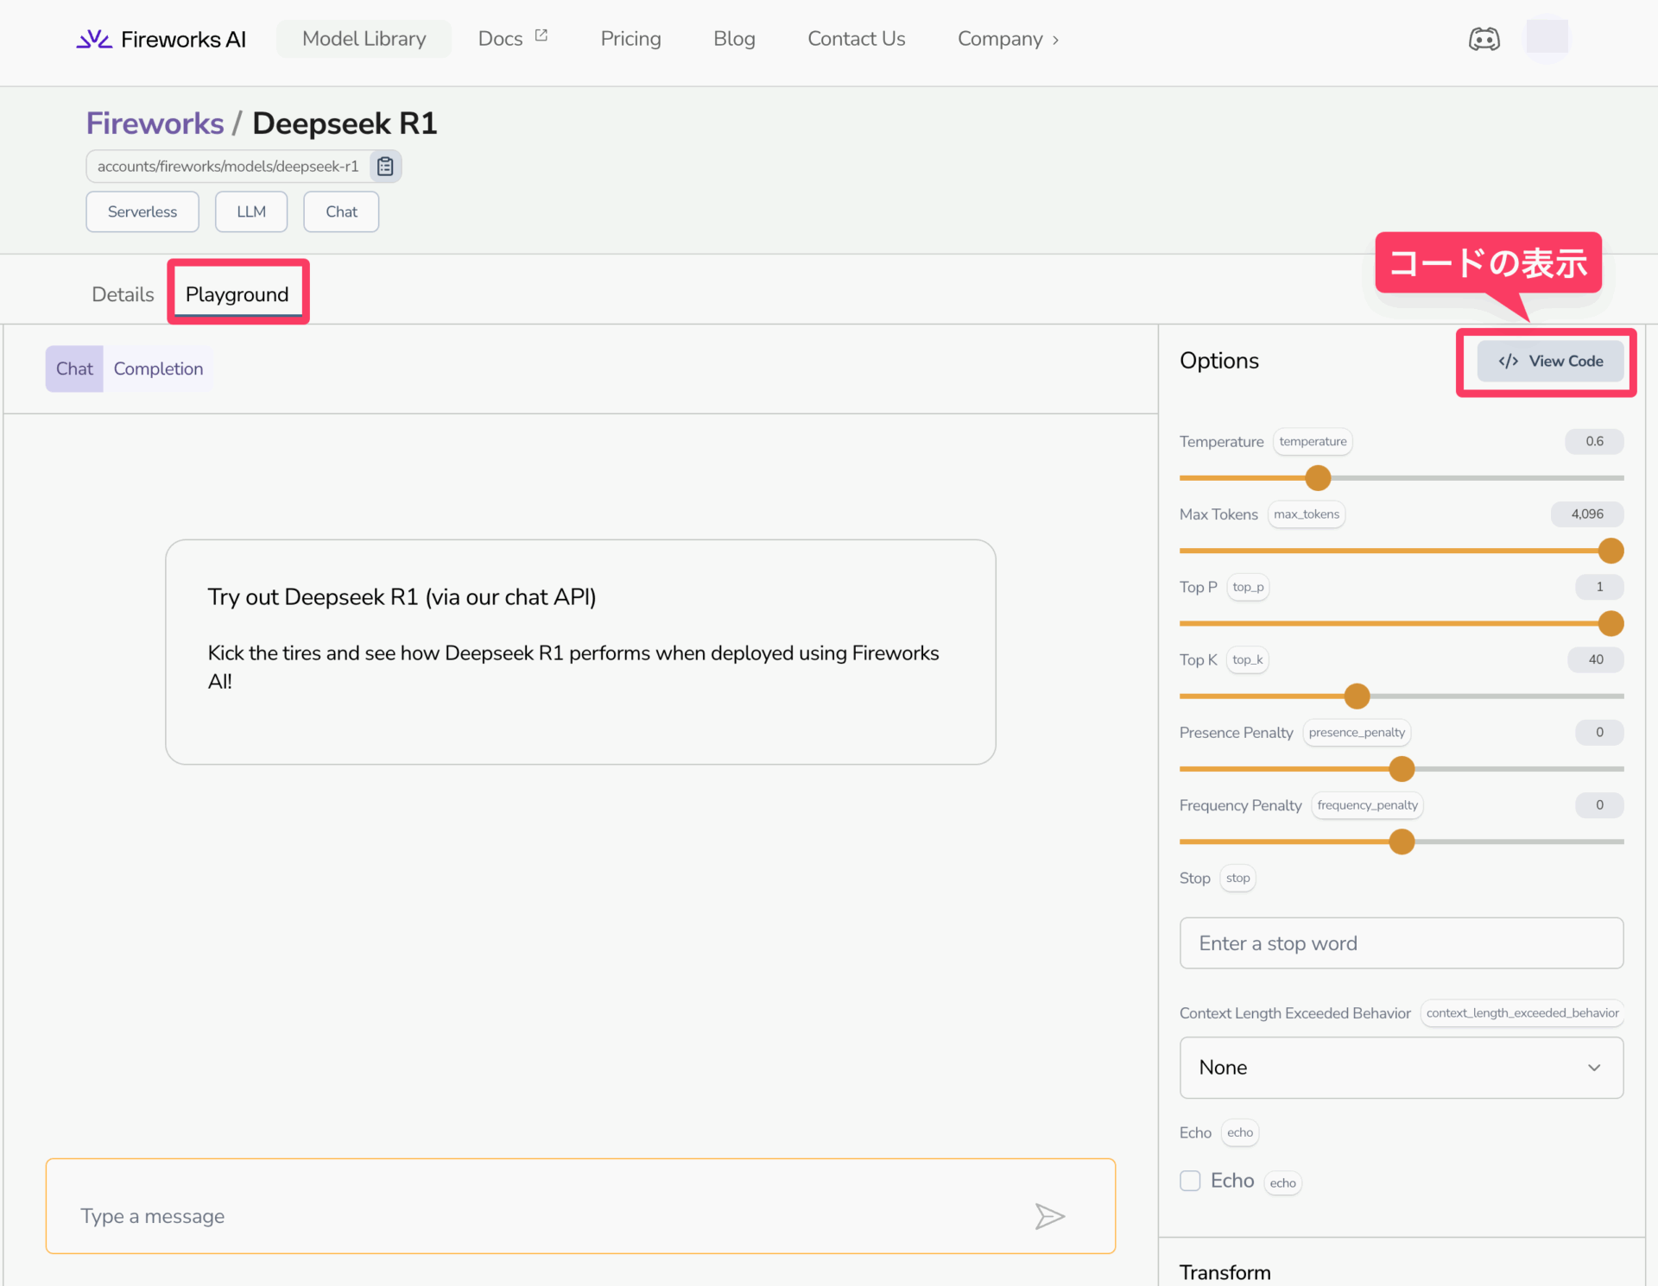Viewport: 1658px width, 1286px height.
Task: Go to Model Library page
Action: [x=364, y=40]
